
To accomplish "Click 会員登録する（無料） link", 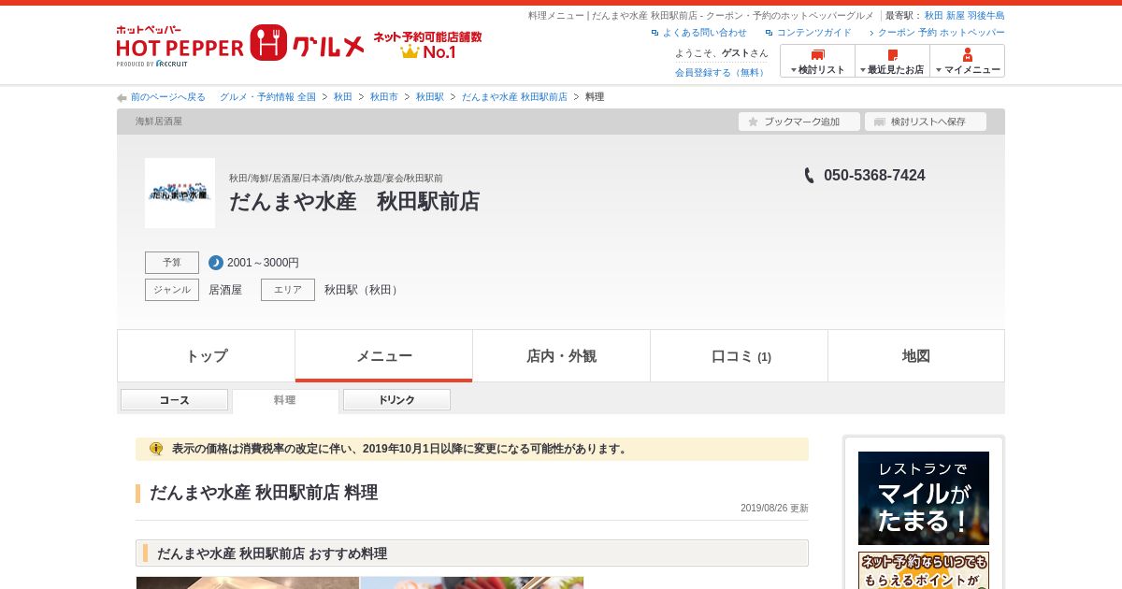I will pos(721,72).
